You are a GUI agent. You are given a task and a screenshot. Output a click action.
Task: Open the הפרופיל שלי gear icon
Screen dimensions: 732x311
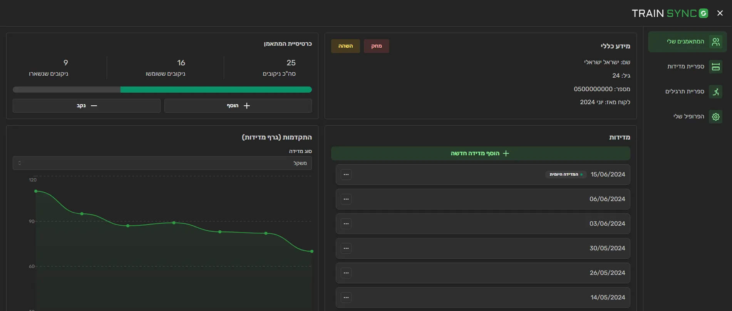point(715,116)
